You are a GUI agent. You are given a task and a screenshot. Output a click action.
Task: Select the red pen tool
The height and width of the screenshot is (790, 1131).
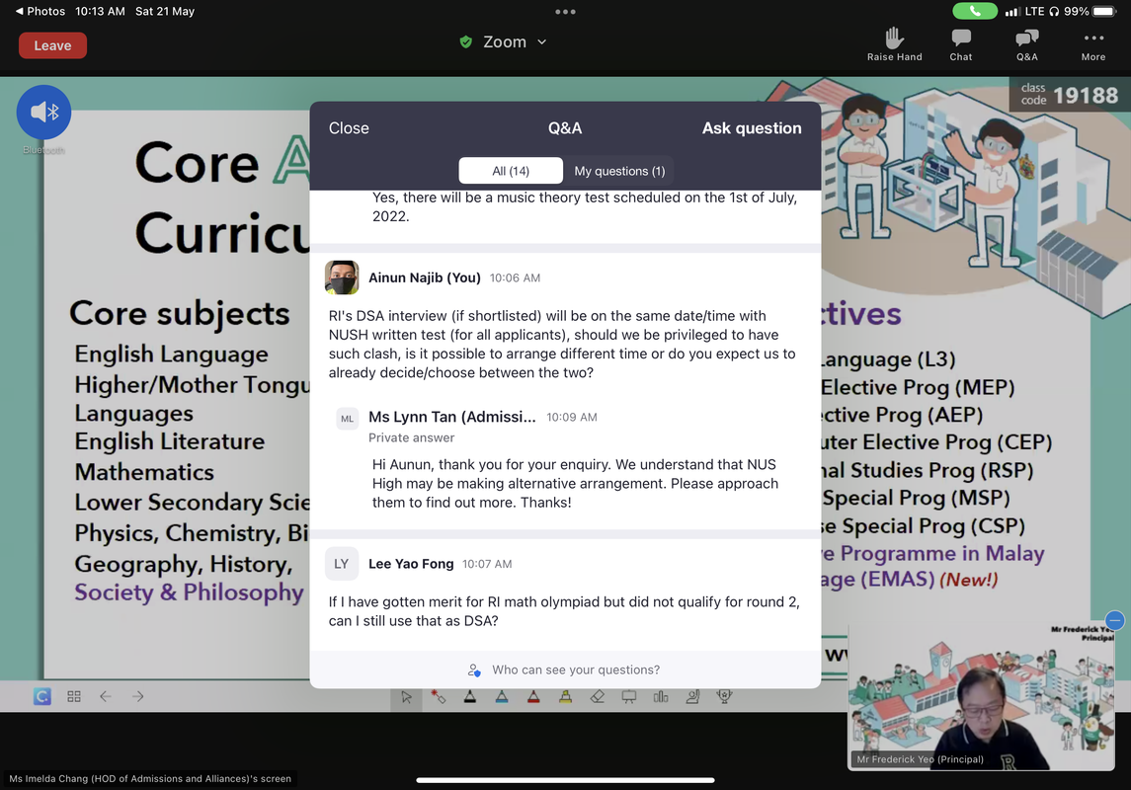(x=533, y=696)
